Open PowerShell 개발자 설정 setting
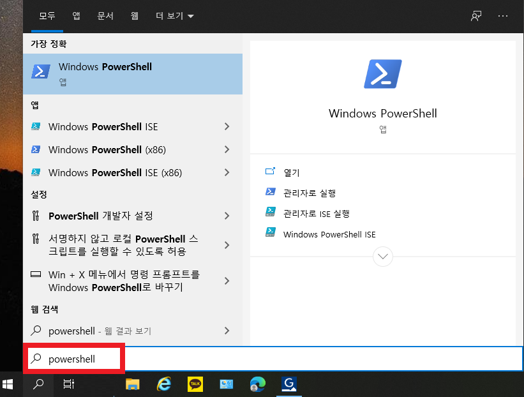Screen dimensions: 524x397 pyautogui.click(x=133, y=216)
